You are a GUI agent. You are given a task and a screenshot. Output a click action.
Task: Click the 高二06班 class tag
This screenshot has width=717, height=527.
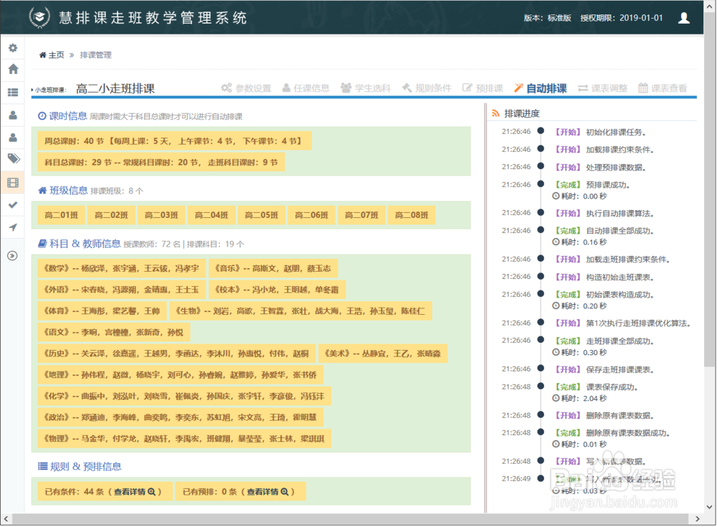coord(311,215)
